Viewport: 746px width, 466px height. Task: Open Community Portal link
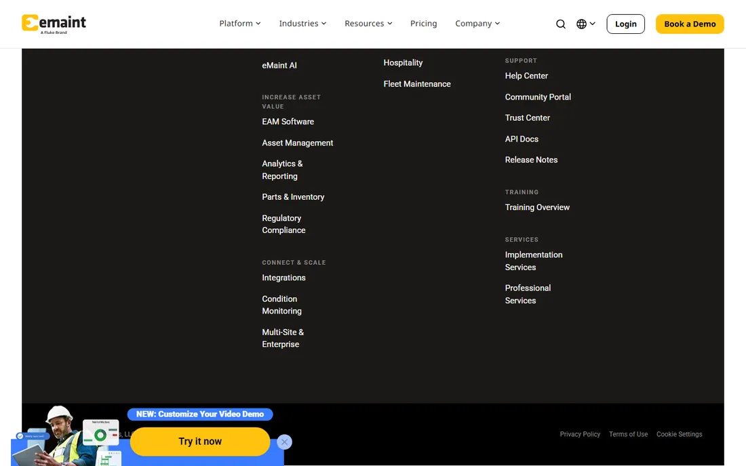pos(538,97)
